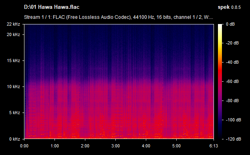Click the 0 dB legend label
This screenshot has width=250, height=155.
[230, 24]
